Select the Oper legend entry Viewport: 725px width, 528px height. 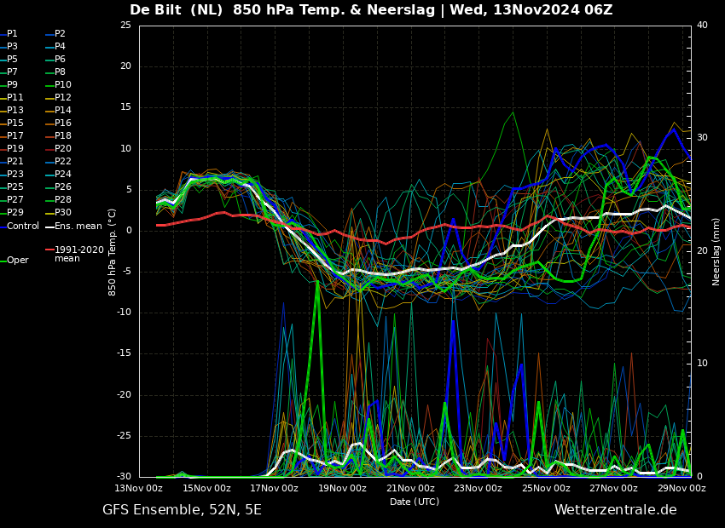tap(18, 261)
